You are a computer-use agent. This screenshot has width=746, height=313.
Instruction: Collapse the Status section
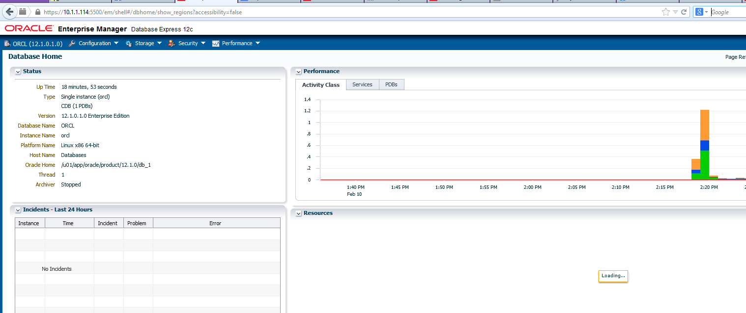(x=18, y=72)
